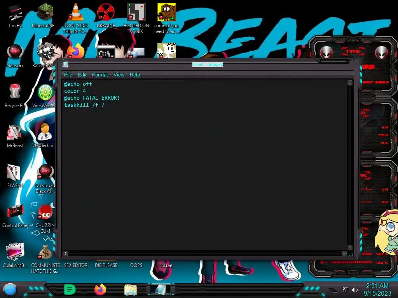398x298 pixels.
Task: Click the SEX EDITOR desktop label
Action: tap(76, 265)
